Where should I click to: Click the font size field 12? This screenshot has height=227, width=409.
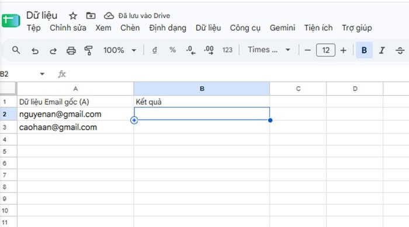pyautogui.click(x=325, y=50)
